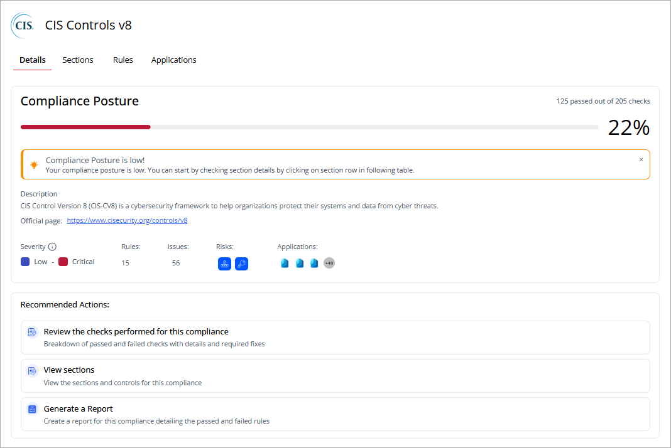Image resolution: width=671 pixels, height=448 pixels.
Task: Select the first blue risk icon
Action: coord(224,264)
